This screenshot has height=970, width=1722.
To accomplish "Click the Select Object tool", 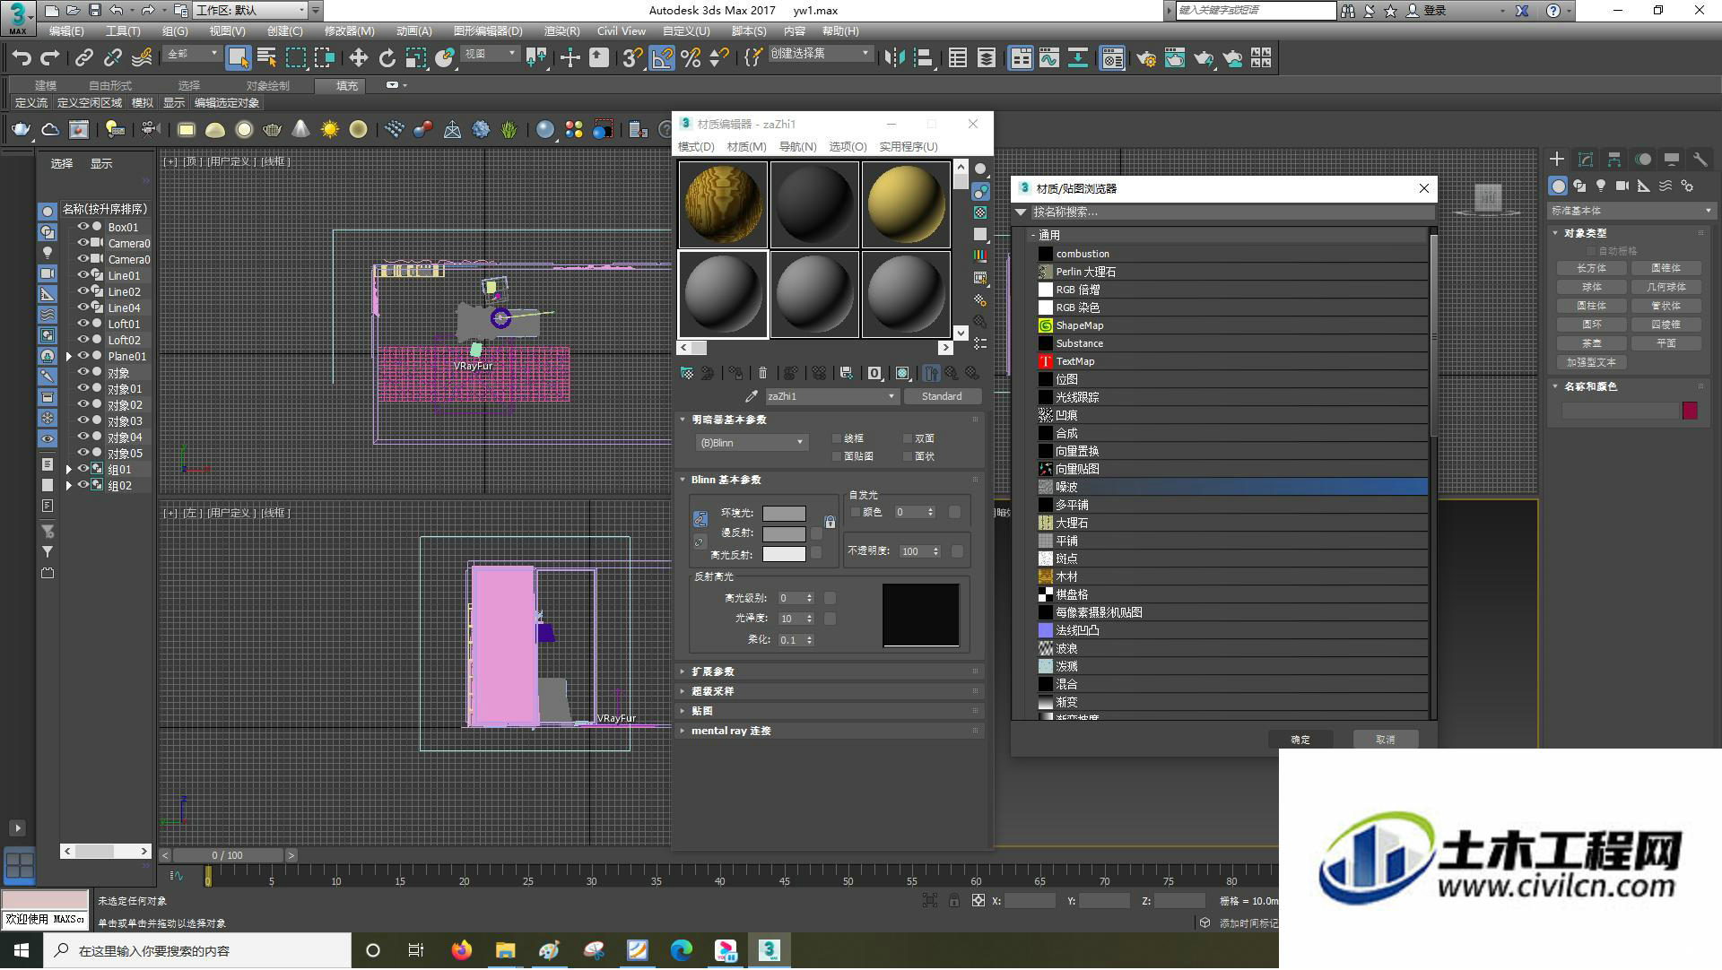I will pos(238,58).
